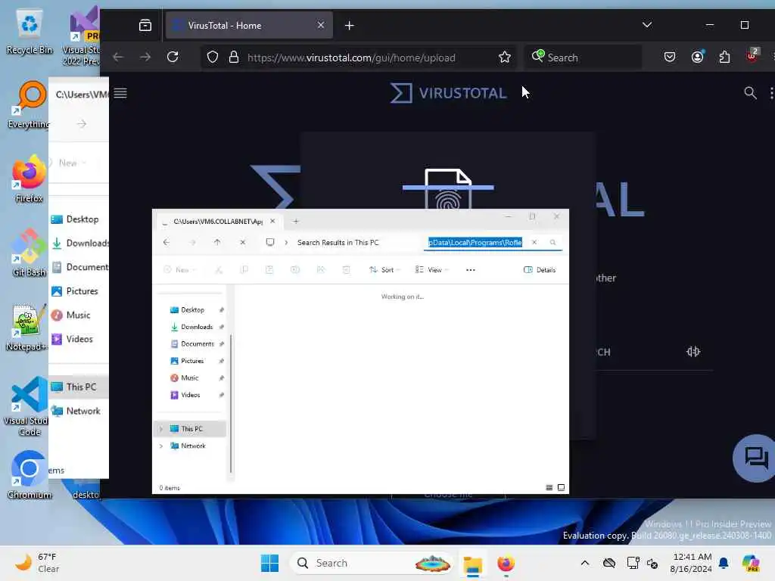This screenshot has height=581, width=775.
Task: Switch to large thumbnails view icon in status bar
Action: [x=561, y=488]
